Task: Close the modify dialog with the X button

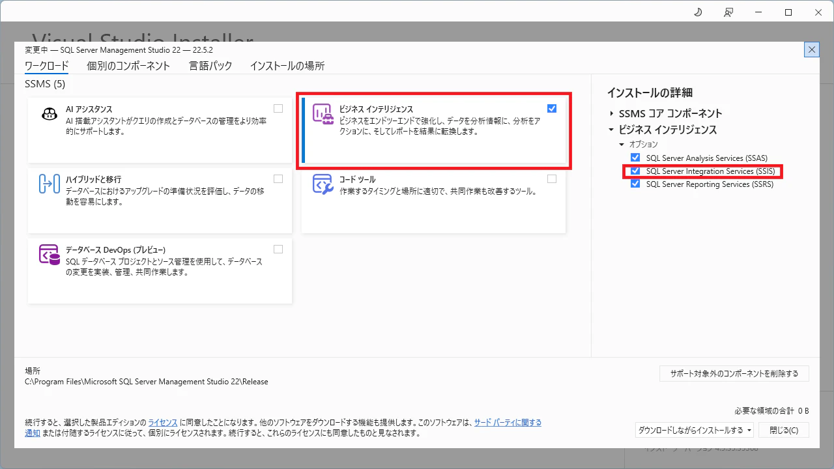Action: 812,50
